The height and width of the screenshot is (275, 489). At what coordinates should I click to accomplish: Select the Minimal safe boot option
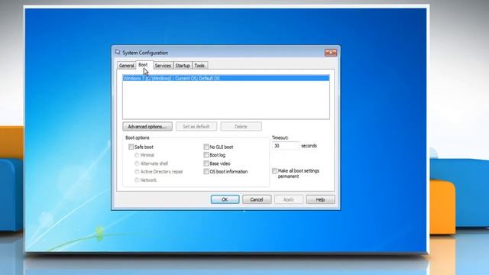click(x=137, y=155)
